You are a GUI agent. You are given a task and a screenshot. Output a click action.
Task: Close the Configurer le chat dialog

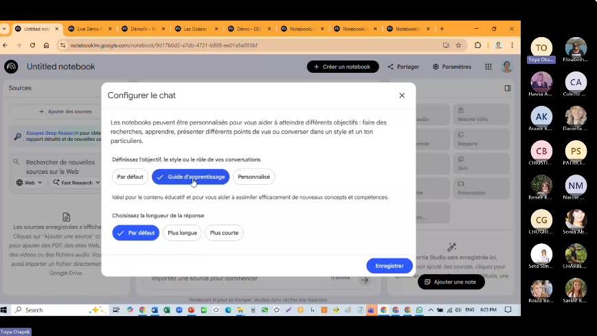[x=402, y=96]
